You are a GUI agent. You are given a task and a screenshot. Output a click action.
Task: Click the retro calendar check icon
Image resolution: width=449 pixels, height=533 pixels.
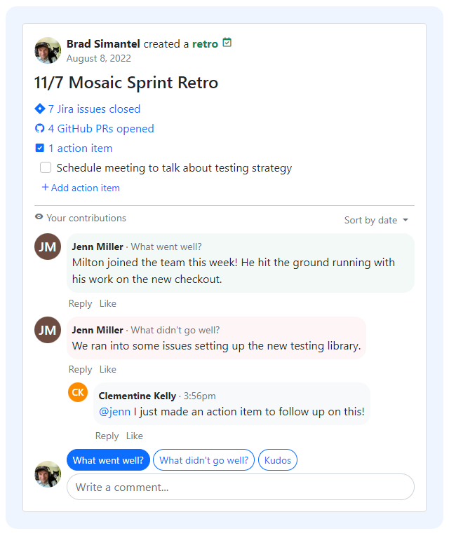tap(227, 43)
